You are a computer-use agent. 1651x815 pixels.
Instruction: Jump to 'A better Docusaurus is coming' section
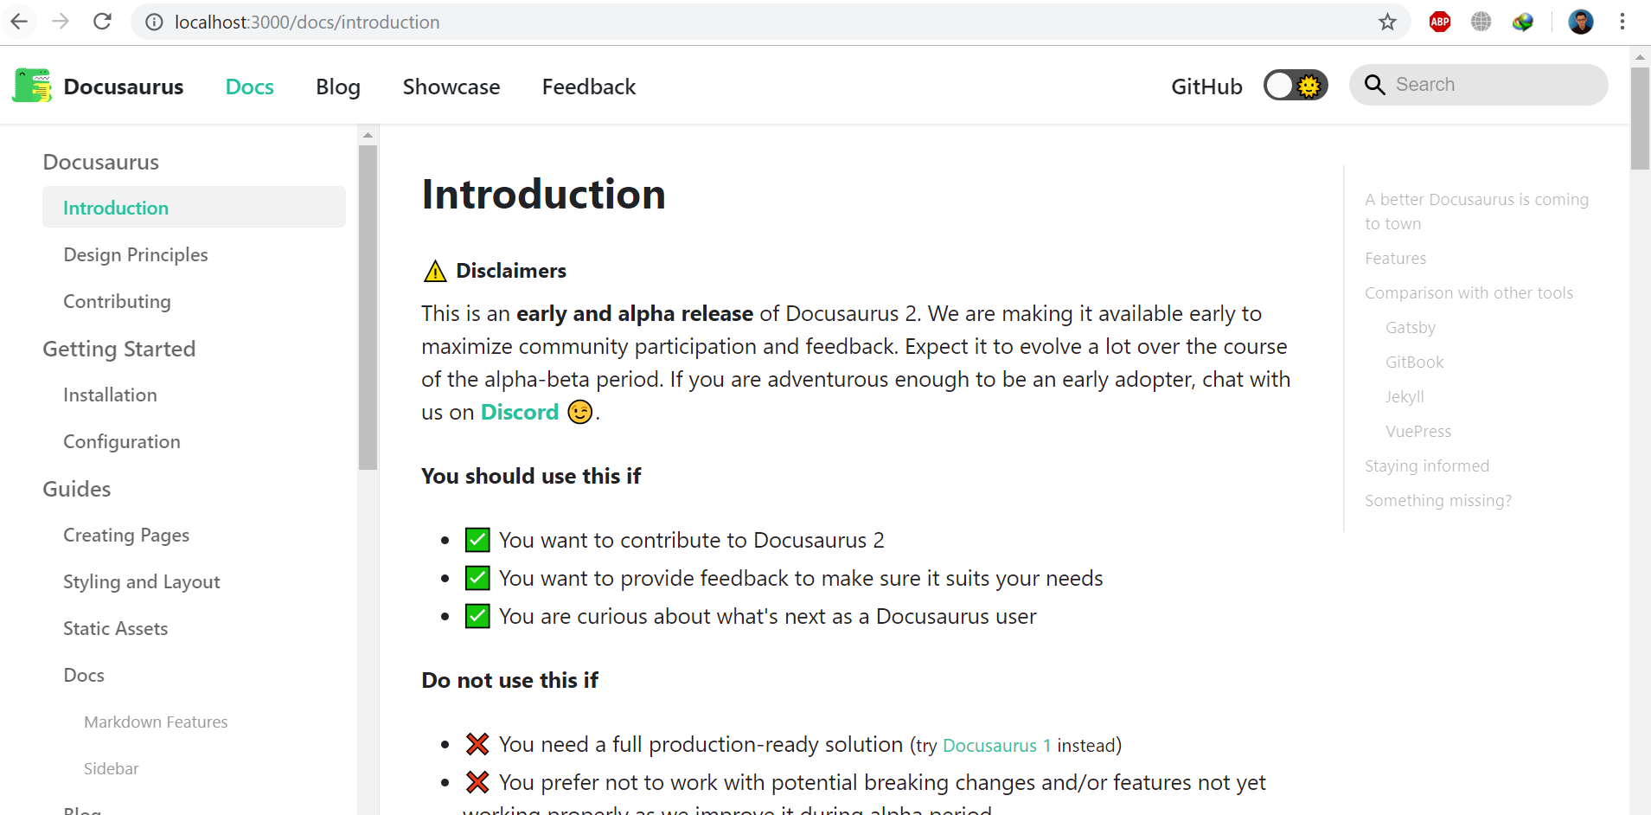pos(1476,211)
